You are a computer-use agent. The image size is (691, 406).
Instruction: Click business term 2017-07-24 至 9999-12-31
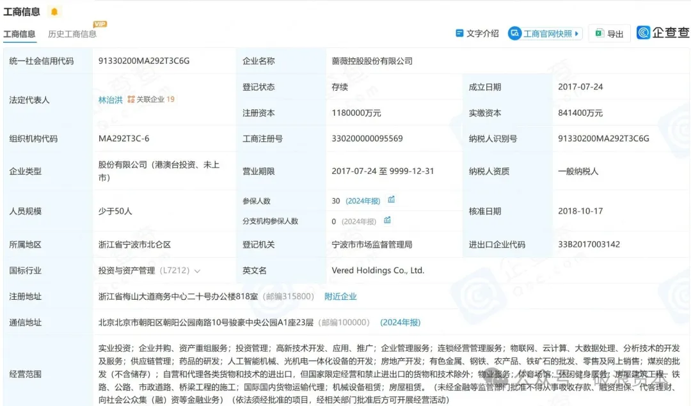tap(383, 171)
